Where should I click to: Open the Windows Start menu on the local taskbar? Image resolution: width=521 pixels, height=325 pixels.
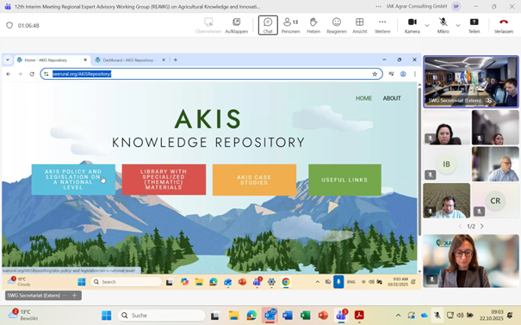pos(106,315)
